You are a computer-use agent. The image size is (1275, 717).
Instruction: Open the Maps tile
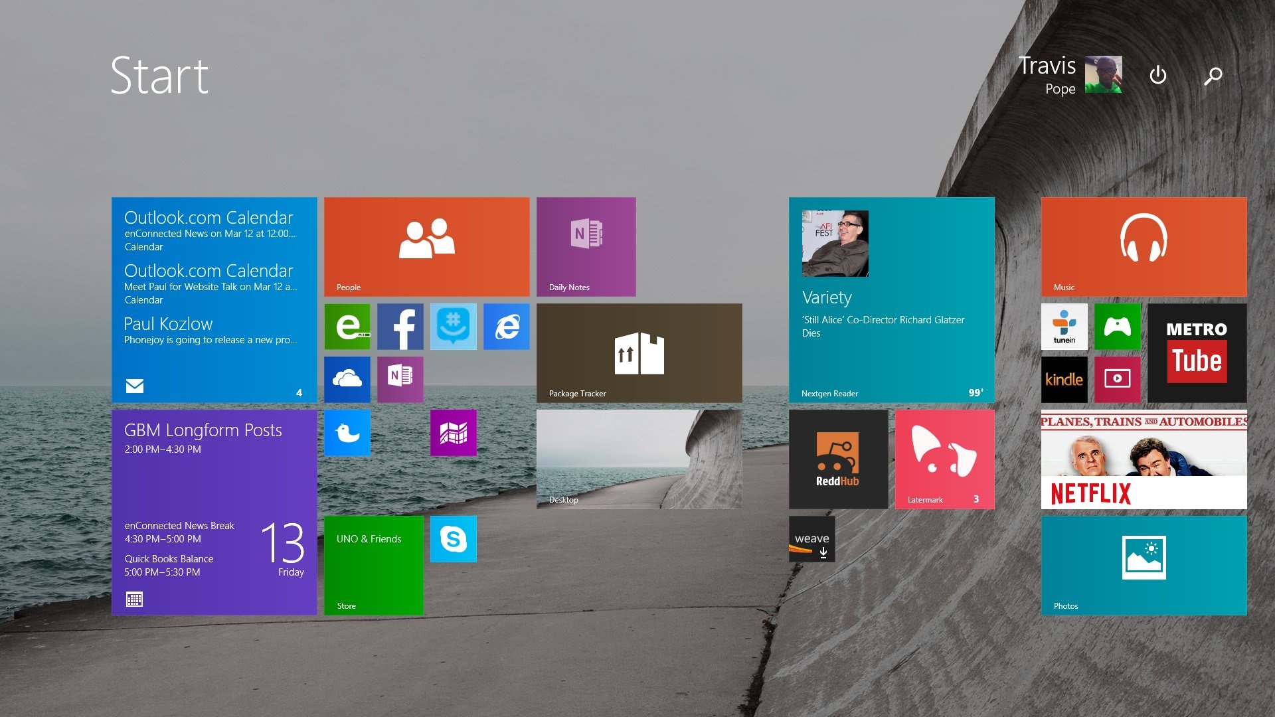coord(453,432)
